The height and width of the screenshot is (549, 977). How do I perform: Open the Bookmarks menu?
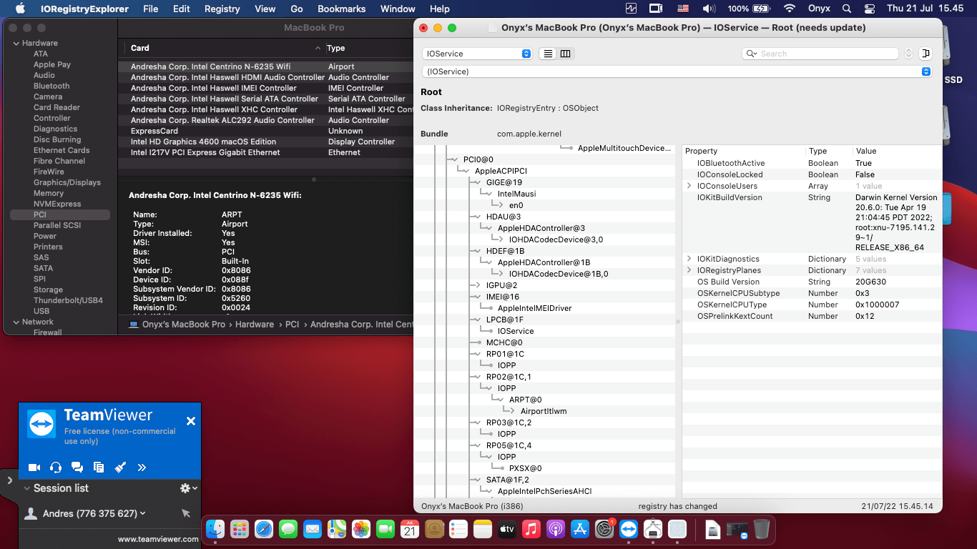341,9
